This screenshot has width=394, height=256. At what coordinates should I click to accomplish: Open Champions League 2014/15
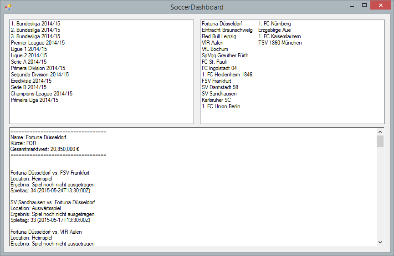41,94
